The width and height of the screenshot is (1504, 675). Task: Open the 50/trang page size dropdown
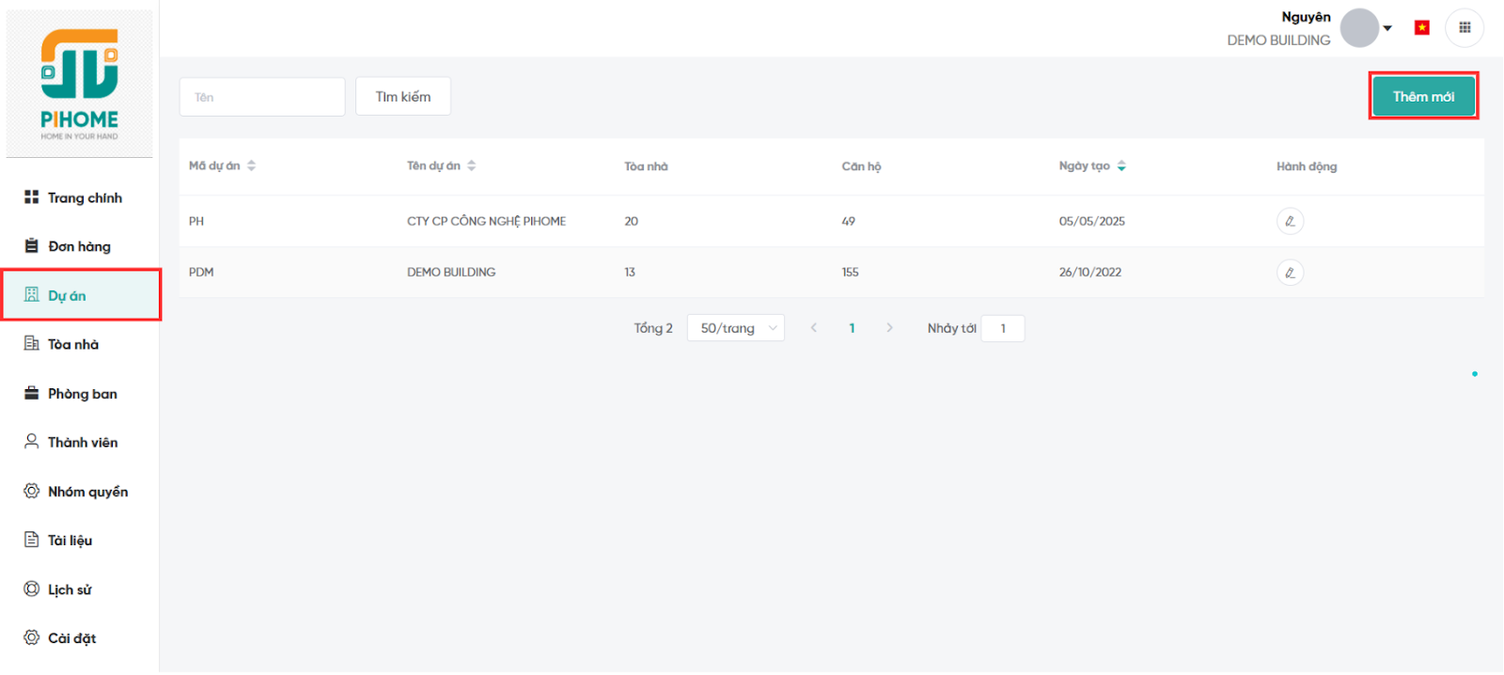tap(736, 328)
